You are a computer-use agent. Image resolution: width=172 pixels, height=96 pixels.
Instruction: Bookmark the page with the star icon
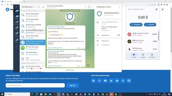(155, 5)
